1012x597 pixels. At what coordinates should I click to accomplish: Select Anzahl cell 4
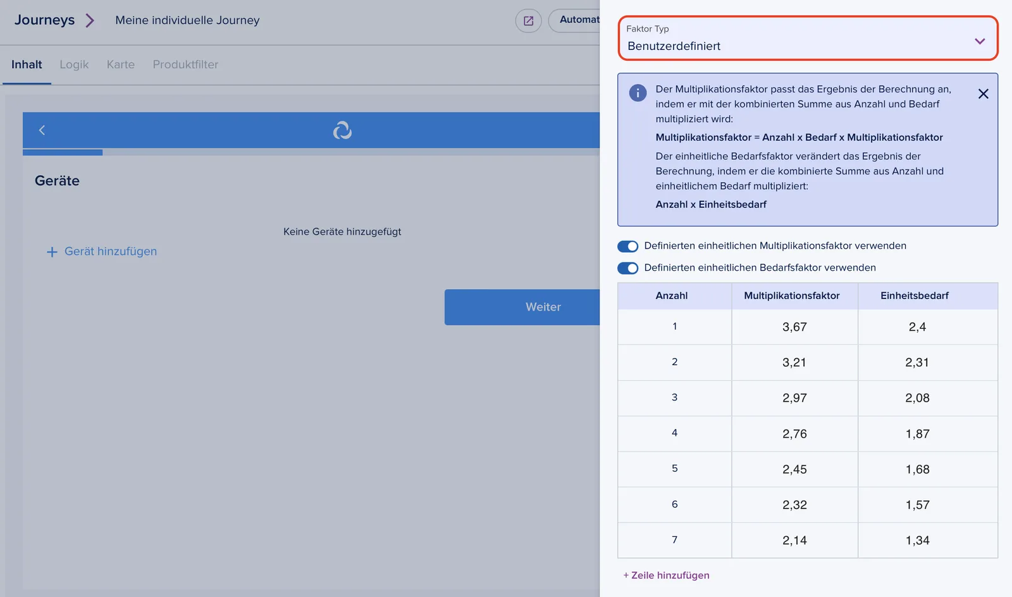[x=675, y=433]
